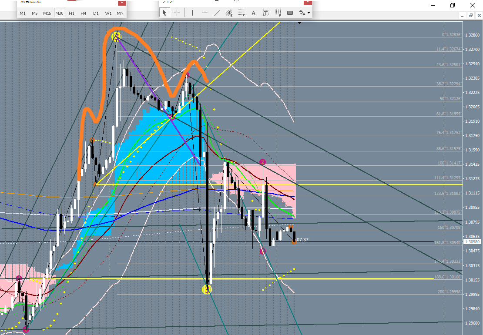Select the rectangle shape tool
The height and width of the screenshot is (335, 483).
pyautogui.click(x=290, y=13)
